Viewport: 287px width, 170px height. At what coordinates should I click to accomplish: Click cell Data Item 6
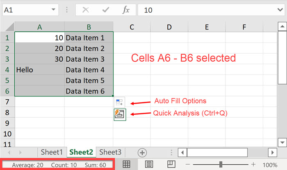[x=89, y=91]
